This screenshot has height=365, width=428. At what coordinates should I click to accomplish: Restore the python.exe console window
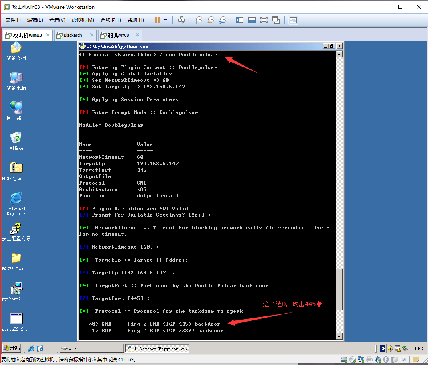click(332, 46)
